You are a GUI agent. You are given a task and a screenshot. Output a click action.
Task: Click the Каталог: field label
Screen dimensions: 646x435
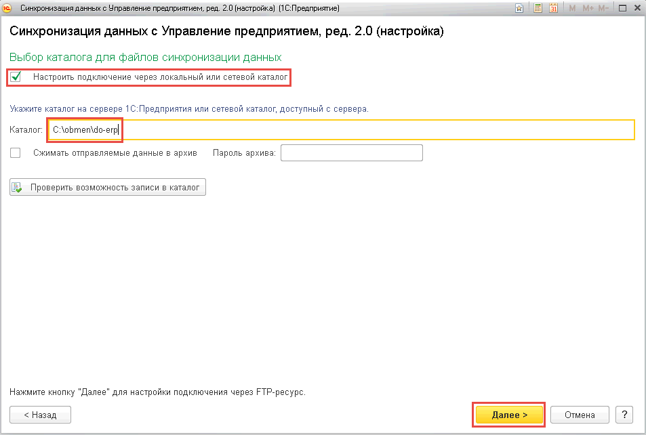click(26, 130)
